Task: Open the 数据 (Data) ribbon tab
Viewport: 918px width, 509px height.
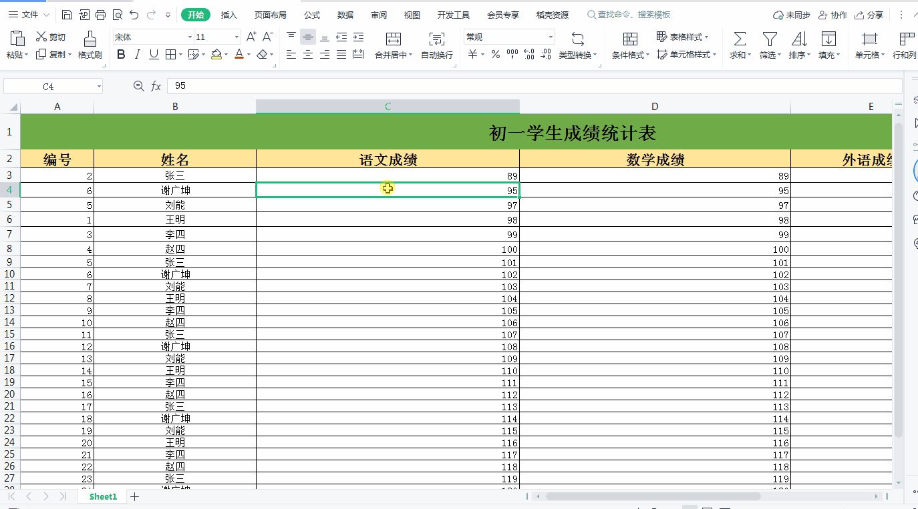Action: coord(345,15)
